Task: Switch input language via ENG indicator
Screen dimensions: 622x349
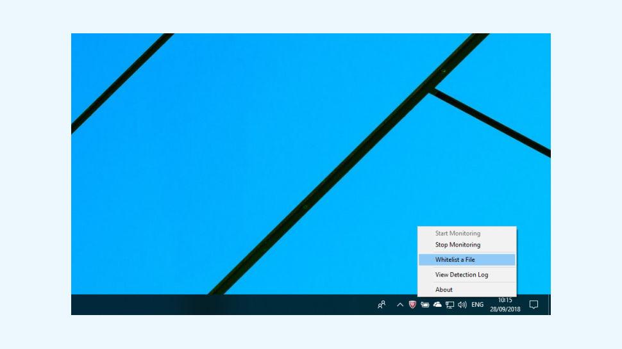Action: (477, 305)
